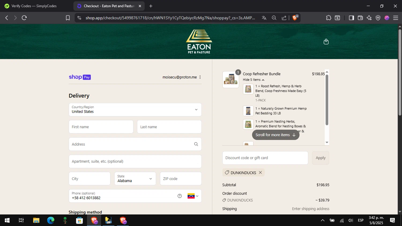
Task: Open Microsoft Store from taskbar
Action: tap(79, 220)
